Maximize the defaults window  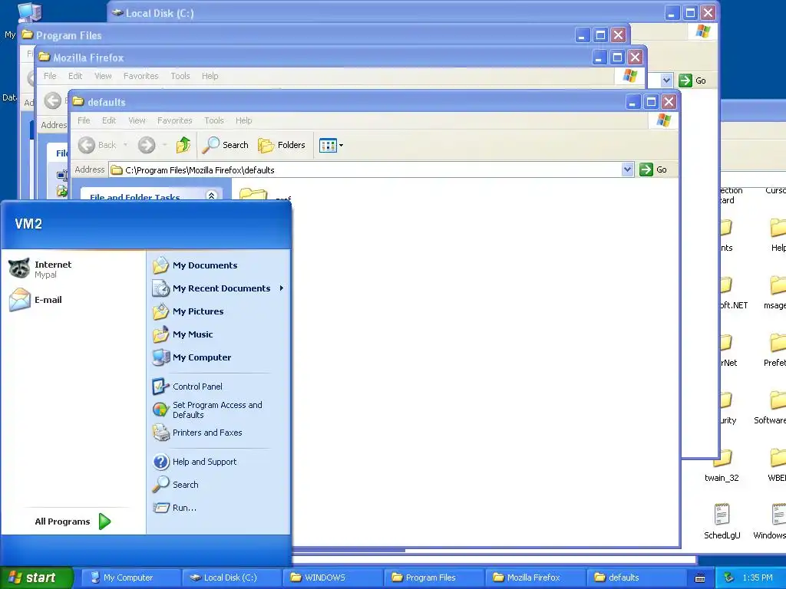(x=651, y=102)
